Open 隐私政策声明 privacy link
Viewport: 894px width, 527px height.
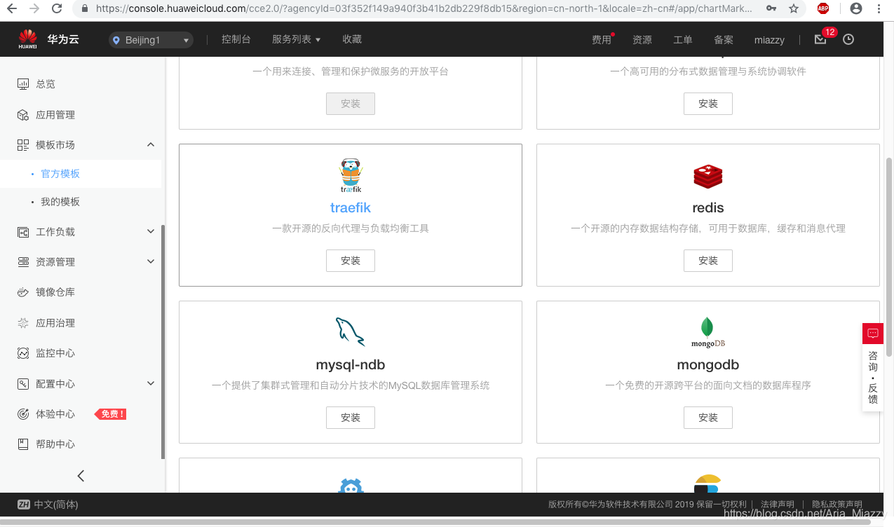(837, 505)
